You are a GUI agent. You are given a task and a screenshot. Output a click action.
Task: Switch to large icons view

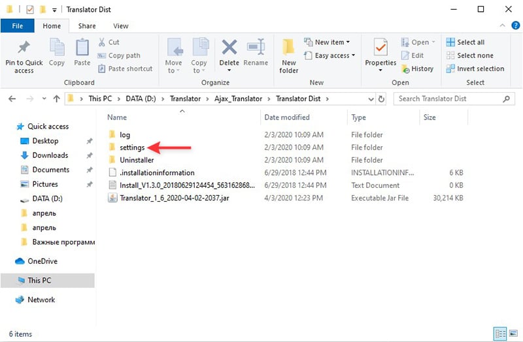[514, 334]
